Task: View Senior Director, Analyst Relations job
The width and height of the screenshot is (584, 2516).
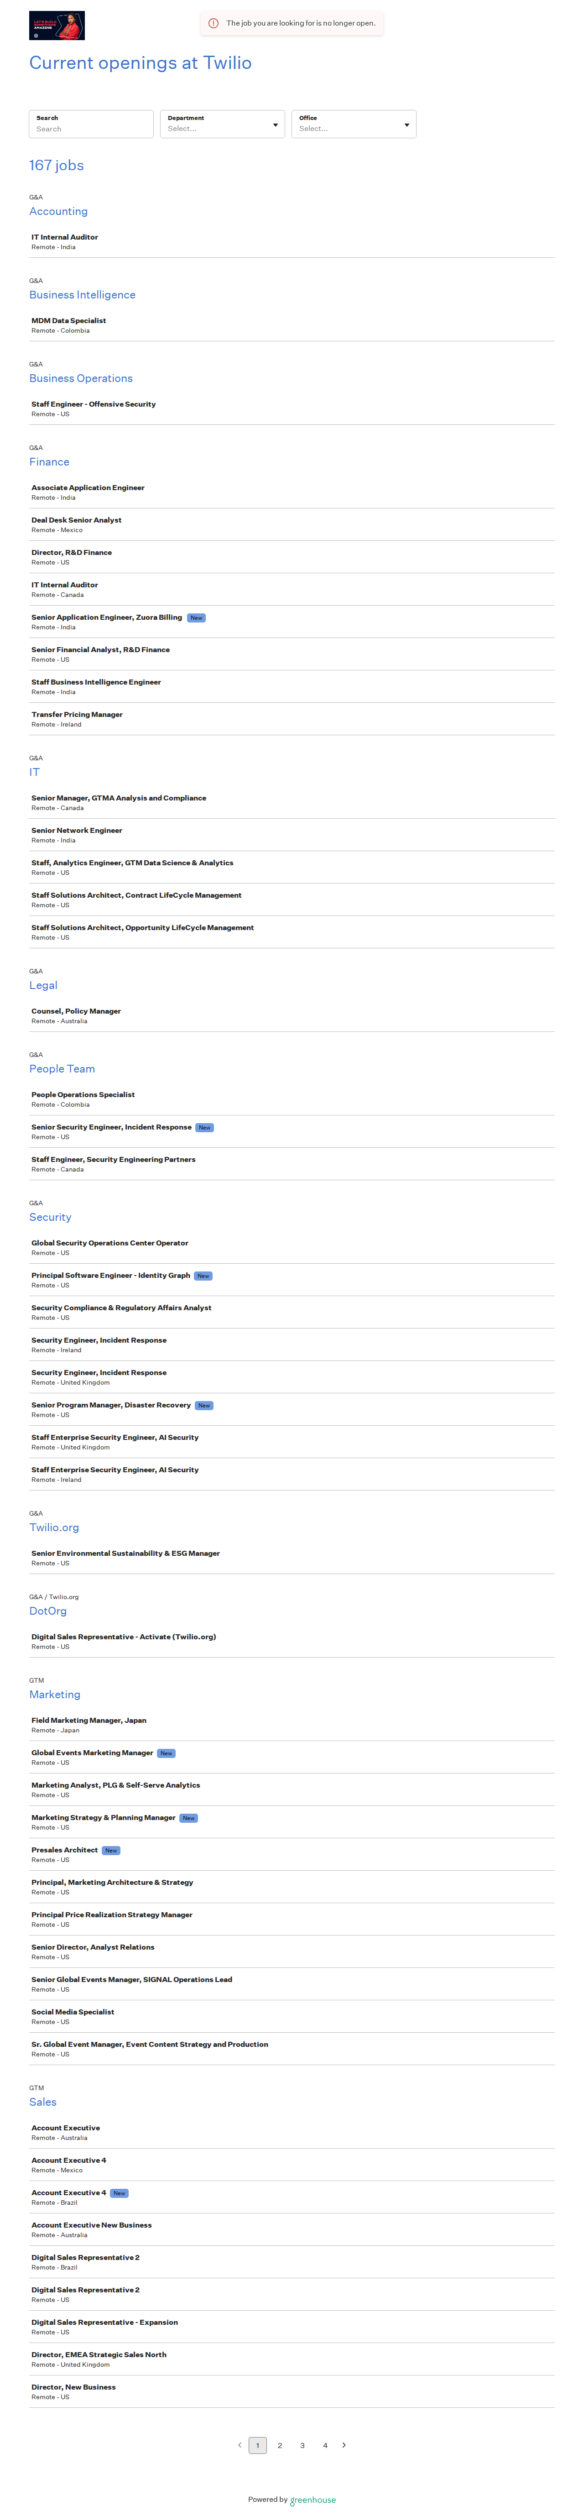Action: [292, 1951]
